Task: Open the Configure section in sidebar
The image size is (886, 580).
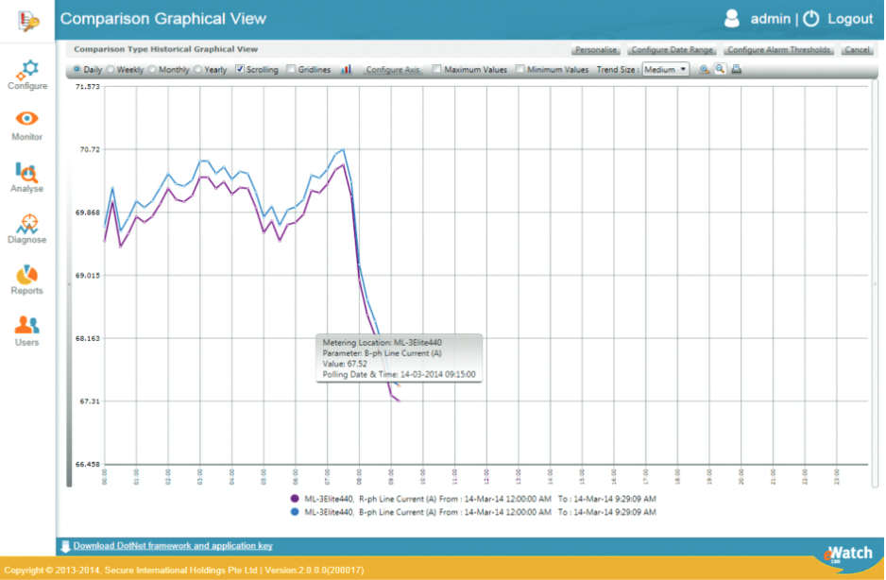Action: pyautogui.click(x=27, y=75)
